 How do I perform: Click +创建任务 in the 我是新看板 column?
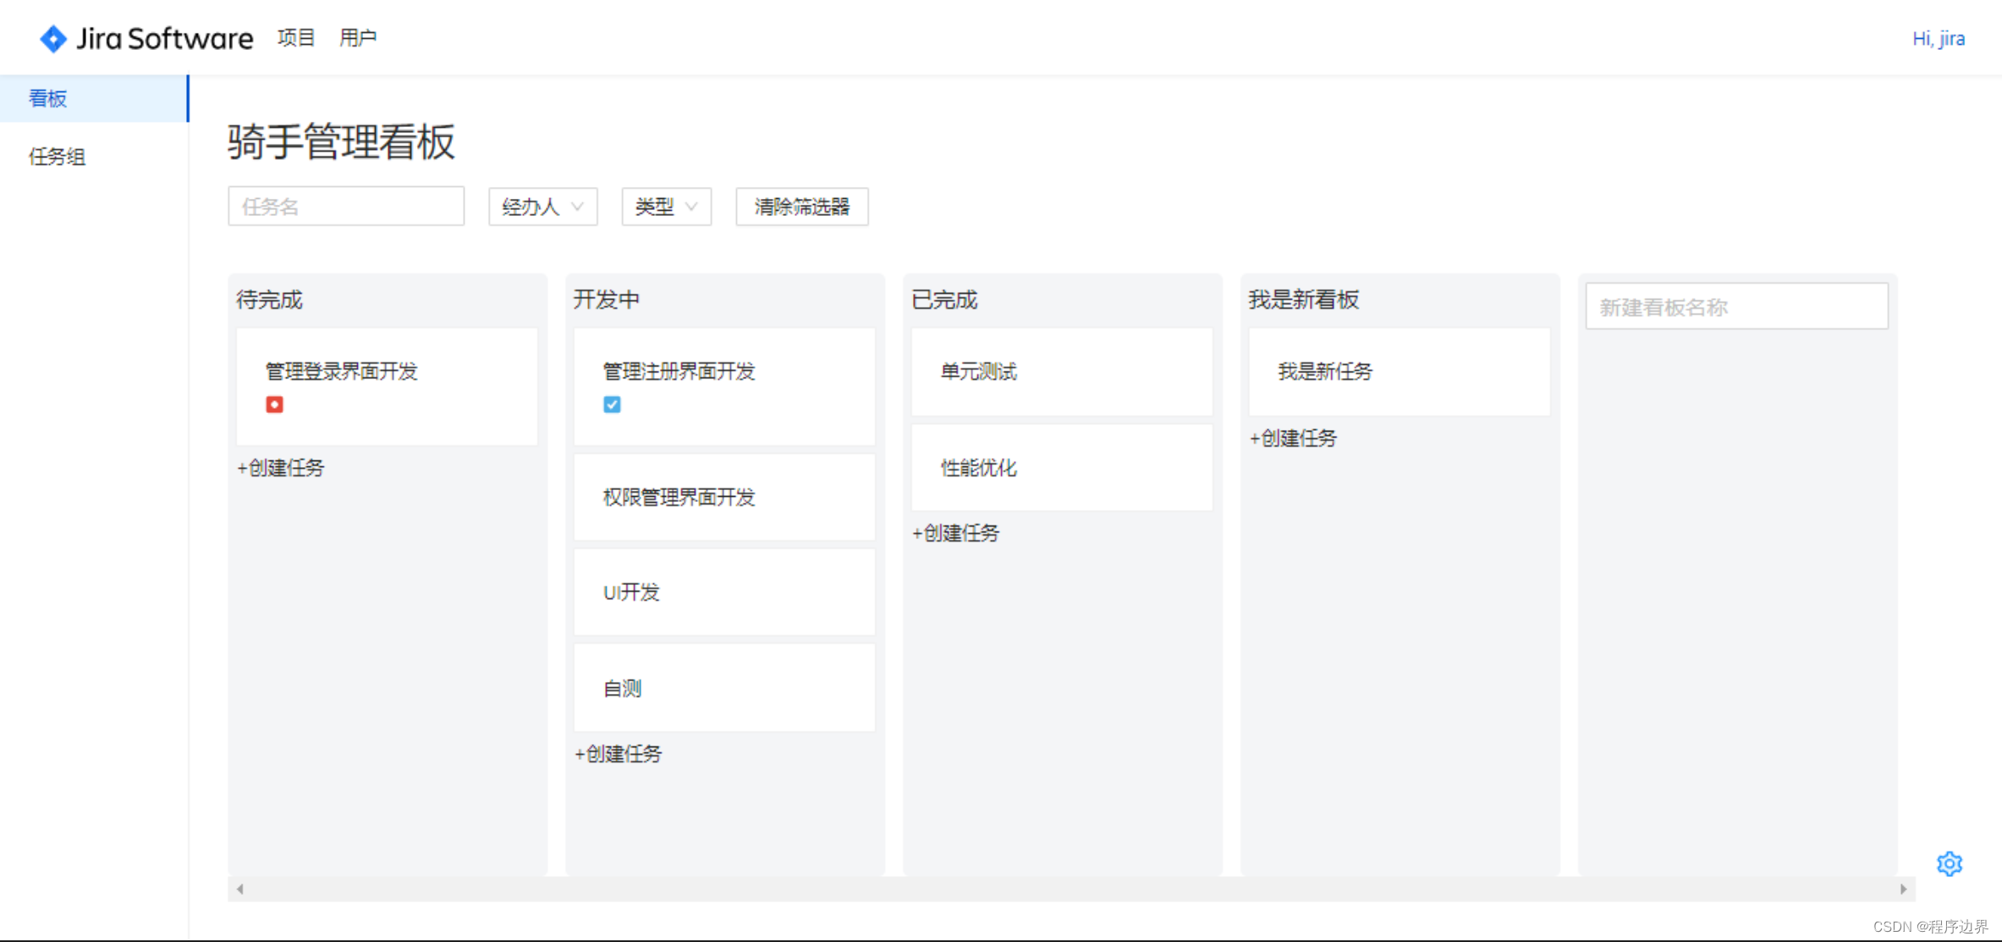click(x=1294, y=438)
